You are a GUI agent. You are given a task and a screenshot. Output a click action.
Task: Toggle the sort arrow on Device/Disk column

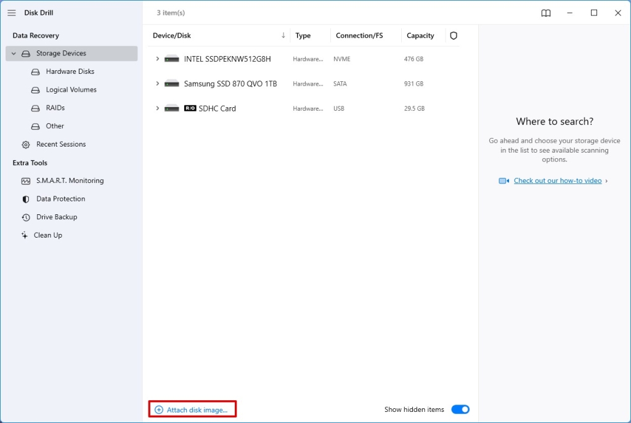click(283, 35)
